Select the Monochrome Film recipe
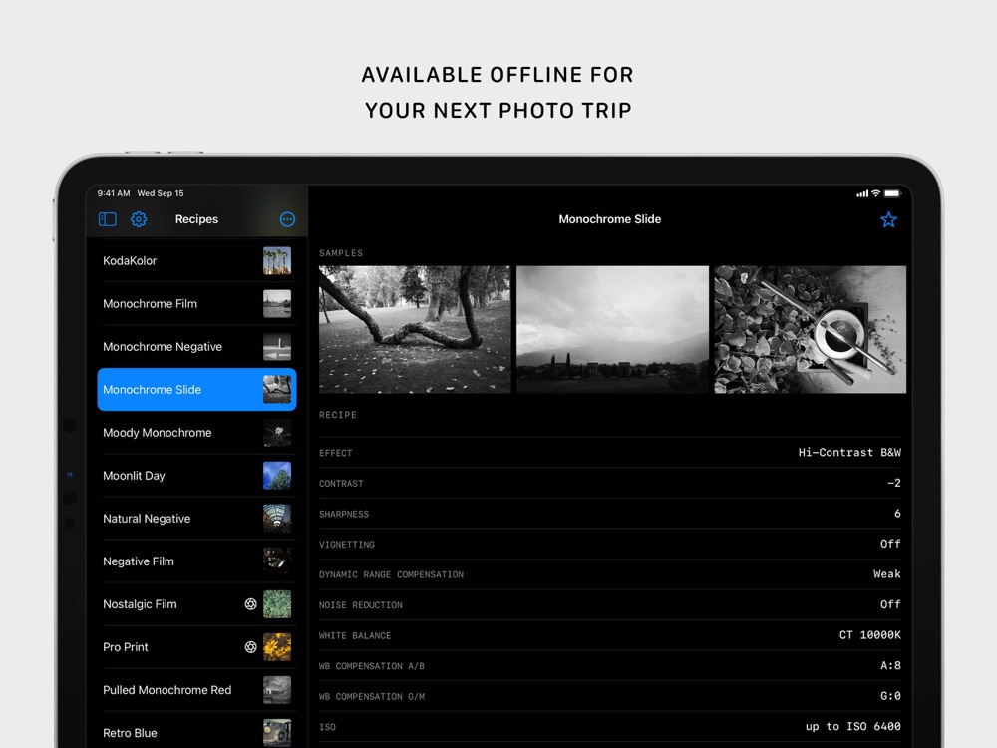997x748 pixels. [196, 304]
